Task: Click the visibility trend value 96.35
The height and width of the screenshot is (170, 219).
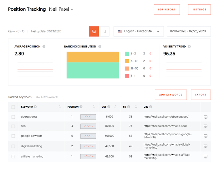Action: [169, 54]
